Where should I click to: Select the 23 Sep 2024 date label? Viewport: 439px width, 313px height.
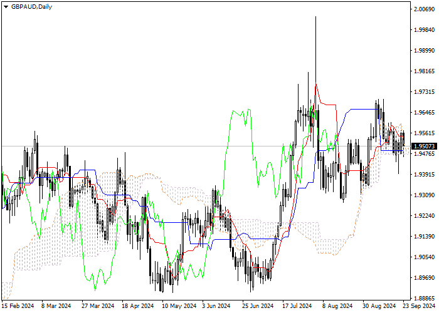419,306
